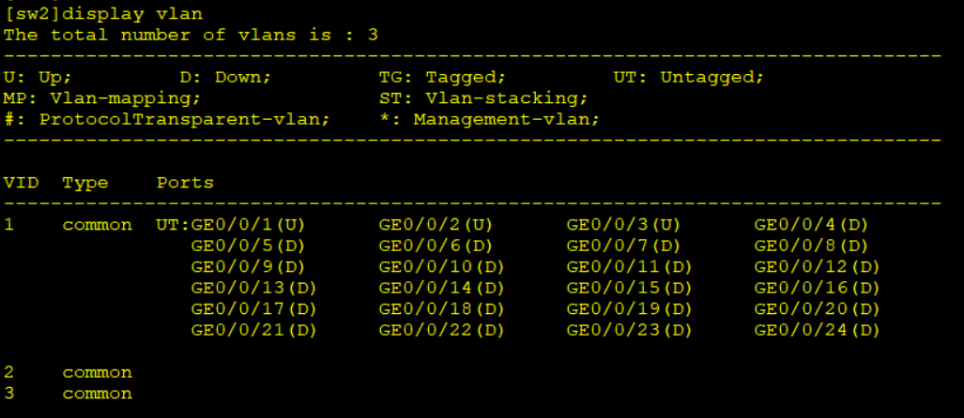Click the GE0/0/24(D) port entry
The width and height of the screenshot is (964, 418).
pyautogui.click(x=817, y=330)
